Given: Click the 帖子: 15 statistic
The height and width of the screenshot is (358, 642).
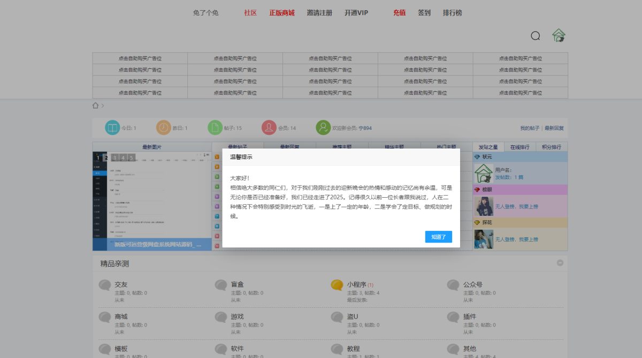Looking at the screenshot, I should click(233, 128).
